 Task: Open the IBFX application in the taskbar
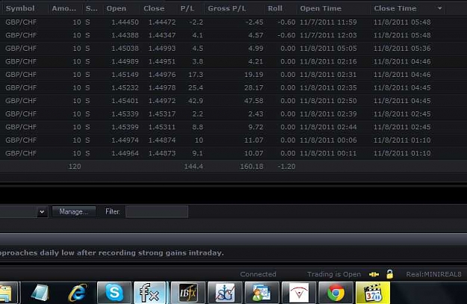point(188,293)
